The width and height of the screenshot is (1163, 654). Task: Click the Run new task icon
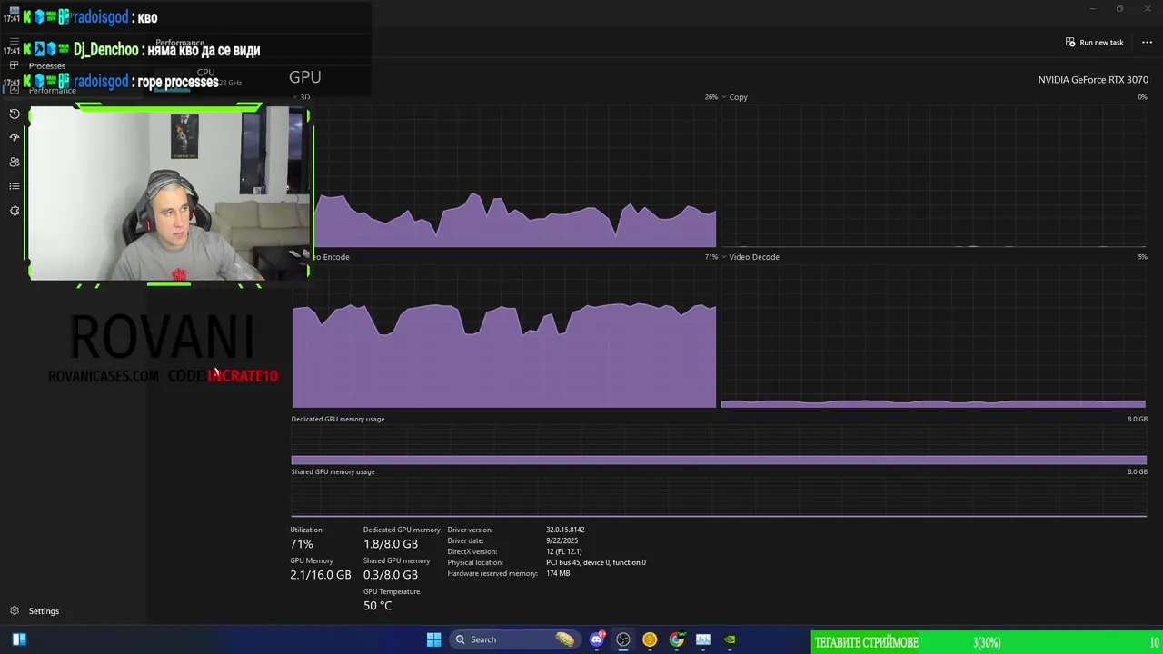[1071, 42]
